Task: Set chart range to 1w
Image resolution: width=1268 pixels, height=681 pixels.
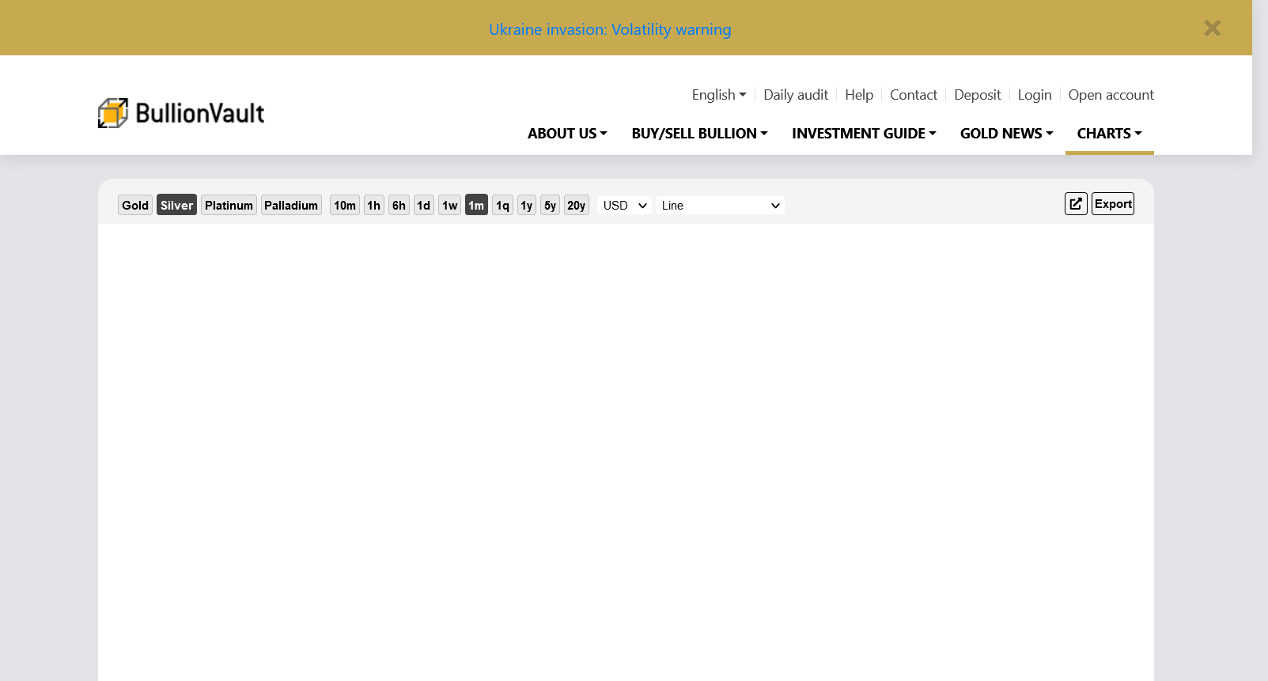Action: click(450, 206)
